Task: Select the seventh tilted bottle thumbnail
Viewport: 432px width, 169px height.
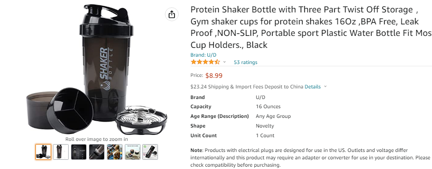Action: pyautogui.click(x=150, y=152)
